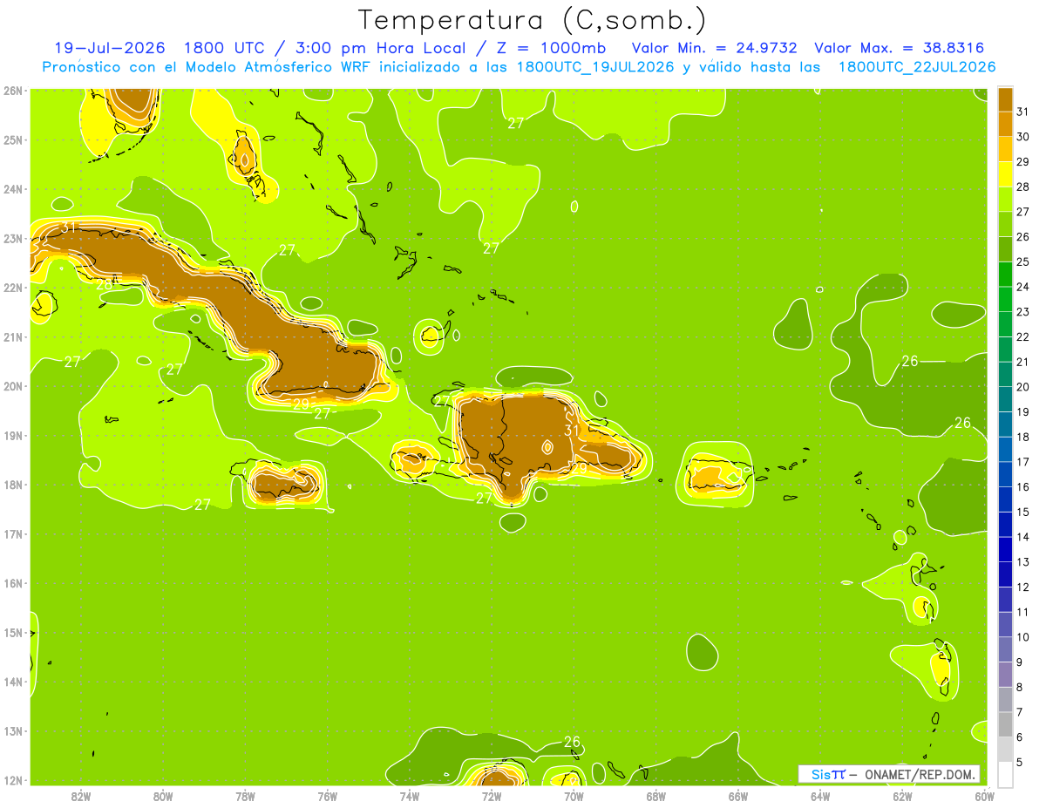Image resolution: width=1046 pixels, height=808 pixels.
Task: Click the 76W longitude axis label
Action: tap(328, 796)
